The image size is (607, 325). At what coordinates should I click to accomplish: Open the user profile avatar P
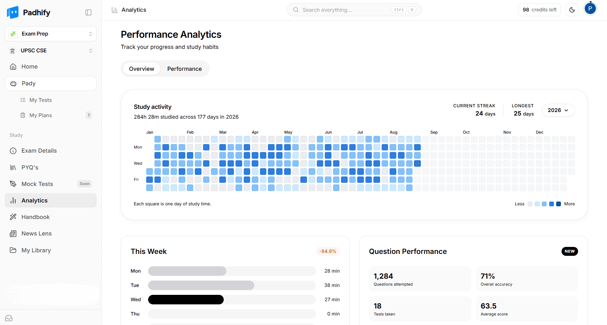[x=590, y=9]
